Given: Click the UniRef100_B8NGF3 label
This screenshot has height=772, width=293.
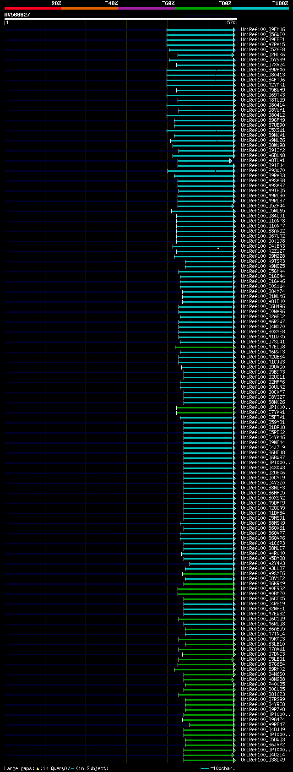Looking at the screenshot, I should point(263,488).
